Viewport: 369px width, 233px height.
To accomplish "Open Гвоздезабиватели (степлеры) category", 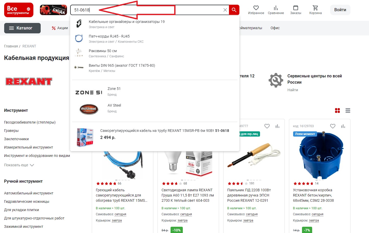I will coord(30,122).
